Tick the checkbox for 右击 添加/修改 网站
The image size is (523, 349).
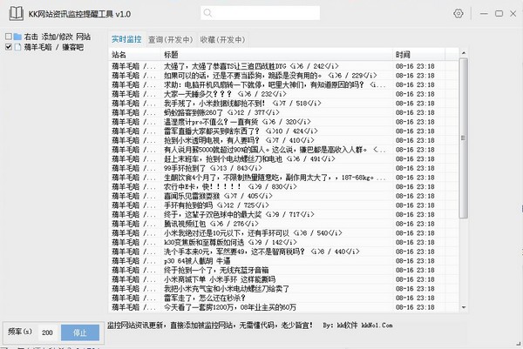pos(9,37)
